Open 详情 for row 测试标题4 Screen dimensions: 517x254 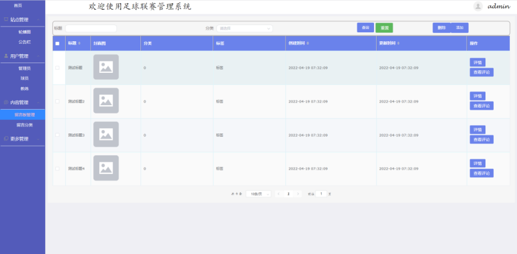click(x=478, y=164)
